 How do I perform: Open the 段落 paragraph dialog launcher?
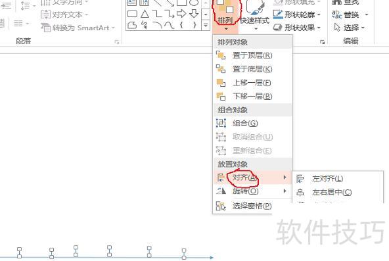tap(116, 42)
